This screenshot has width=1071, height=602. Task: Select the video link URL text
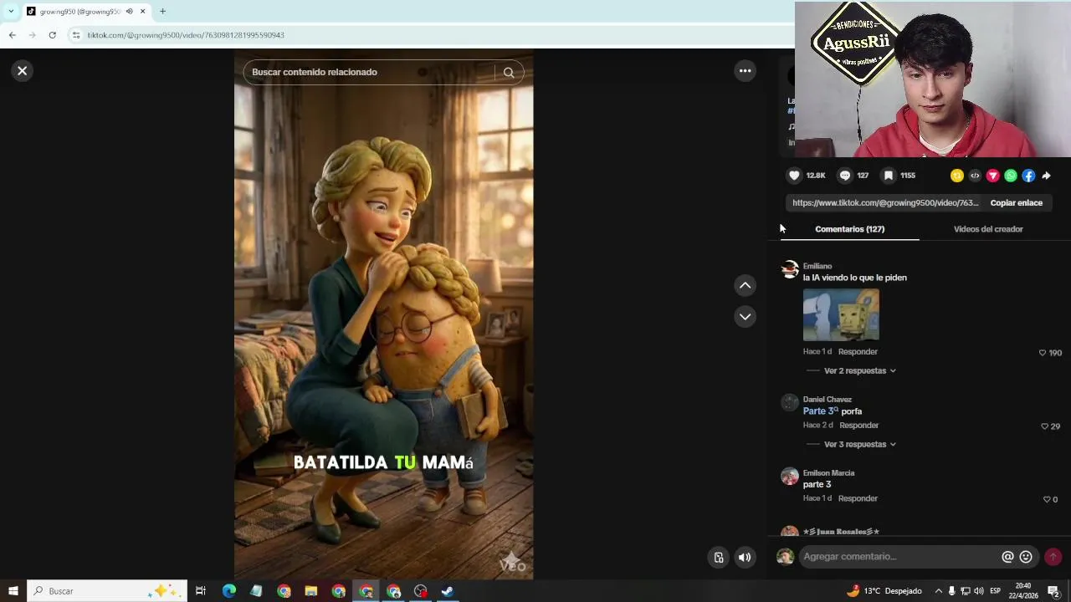coord(885,203)
